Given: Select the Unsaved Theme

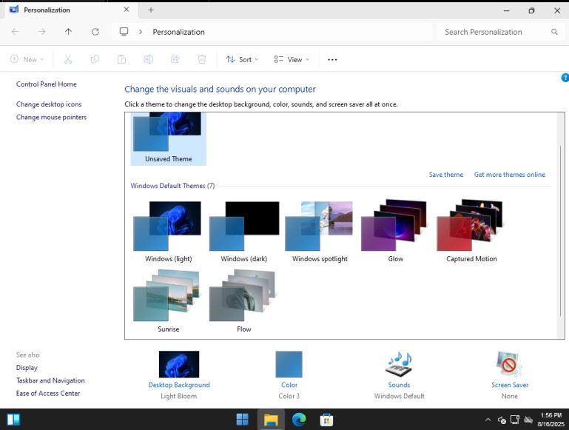Looking at the screenshot, I should [169, 138].
